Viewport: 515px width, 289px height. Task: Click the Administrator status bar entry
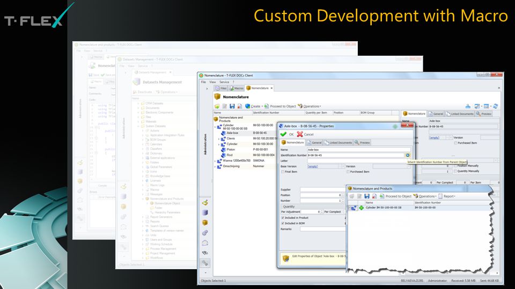[437, 281]
